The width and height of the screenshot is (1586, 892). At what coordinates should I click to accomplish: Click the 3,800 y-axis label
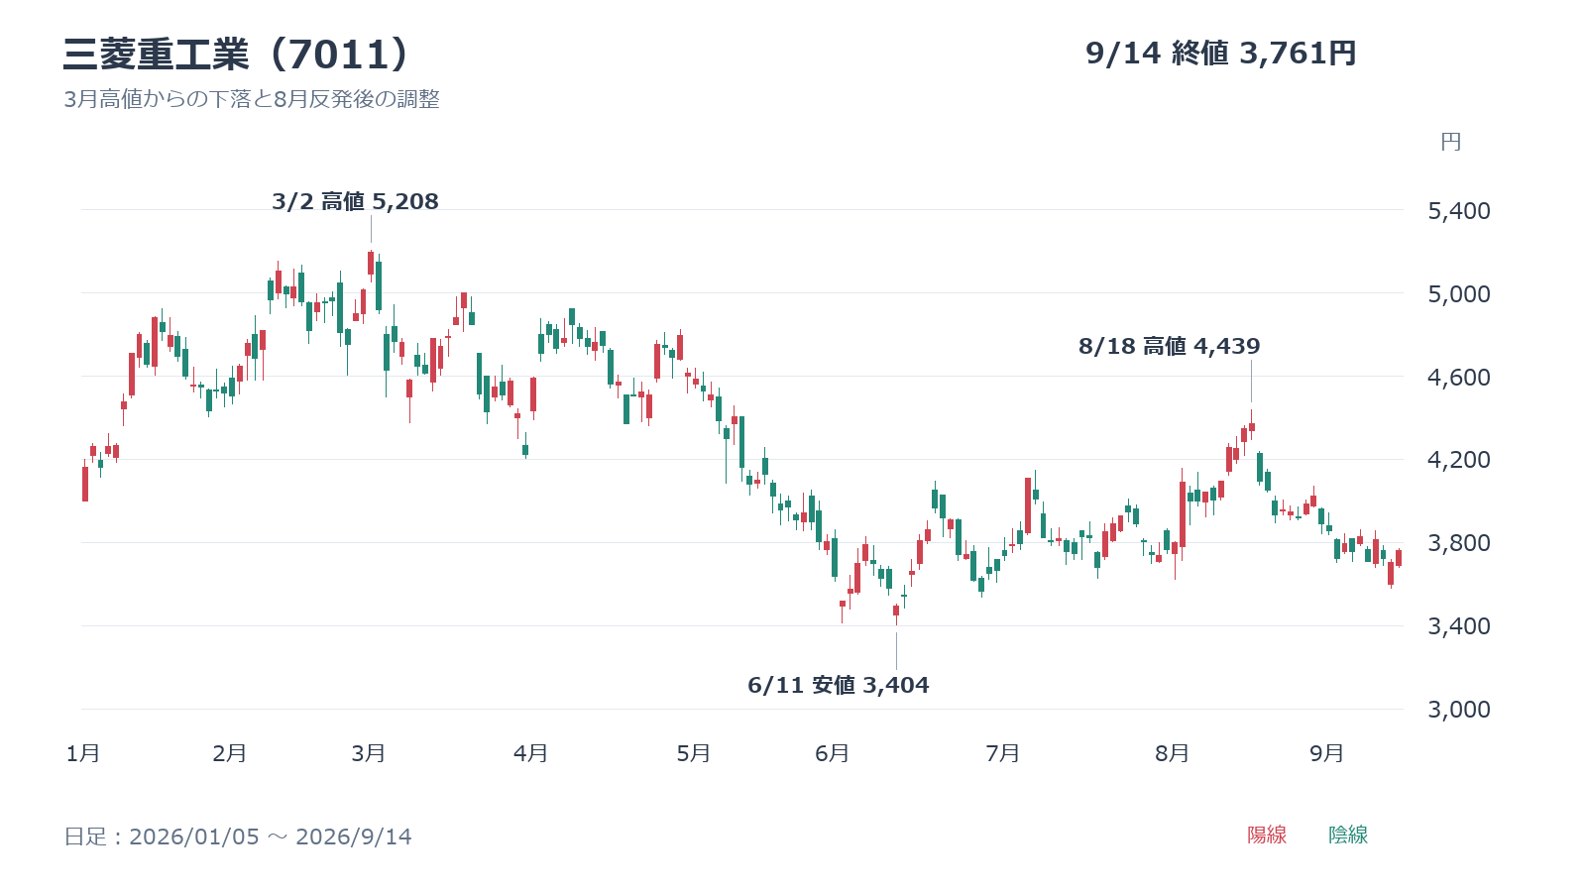point(1458,543)
